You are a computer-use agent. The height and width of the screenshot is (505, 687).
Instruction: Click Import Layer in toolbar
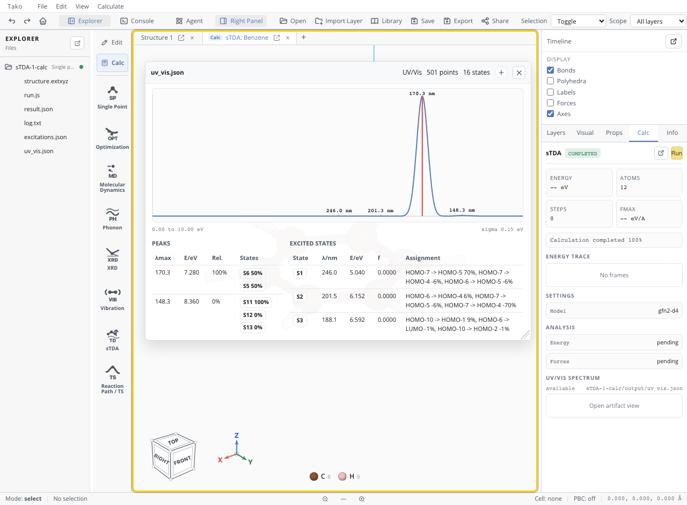[339, 21]
